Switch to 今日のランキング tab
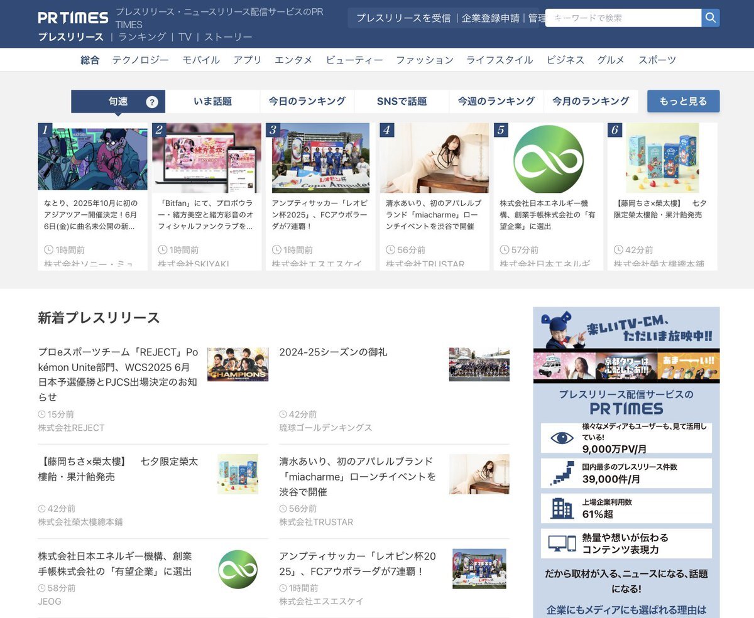Viewport: 754px width, 618px height. 307,101
